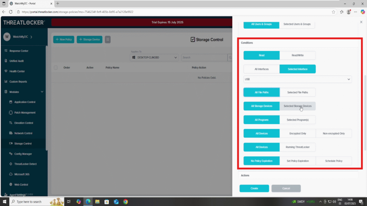Open Task View on taskbar
The height and width of the screenshot is (206, 367).
pyautogui.click(x=69, y=202)
